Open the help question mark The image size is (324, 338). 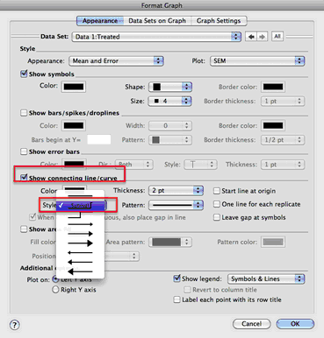tap(15, 325)
